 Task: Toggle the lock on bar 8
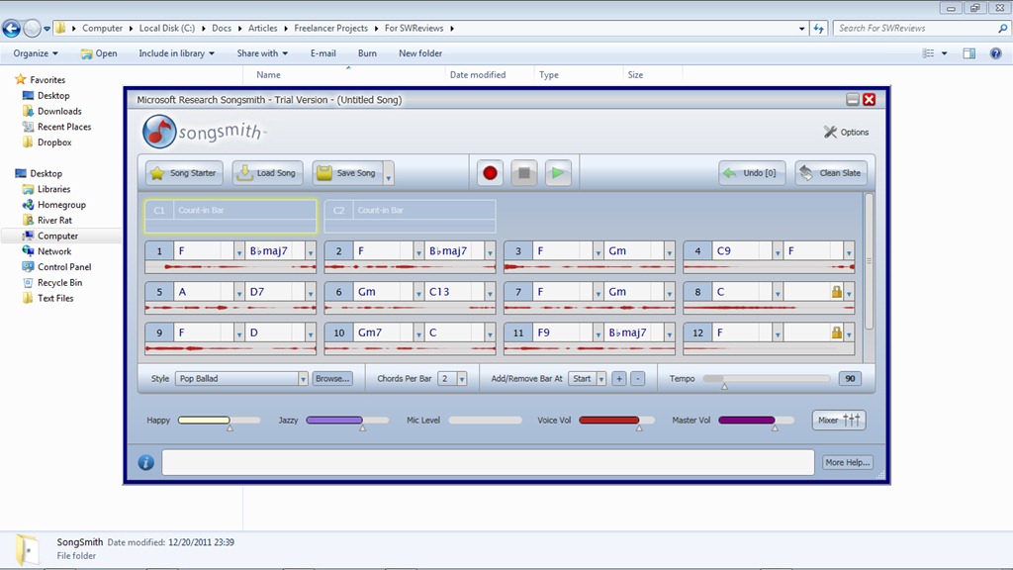[x=837, y=292]
